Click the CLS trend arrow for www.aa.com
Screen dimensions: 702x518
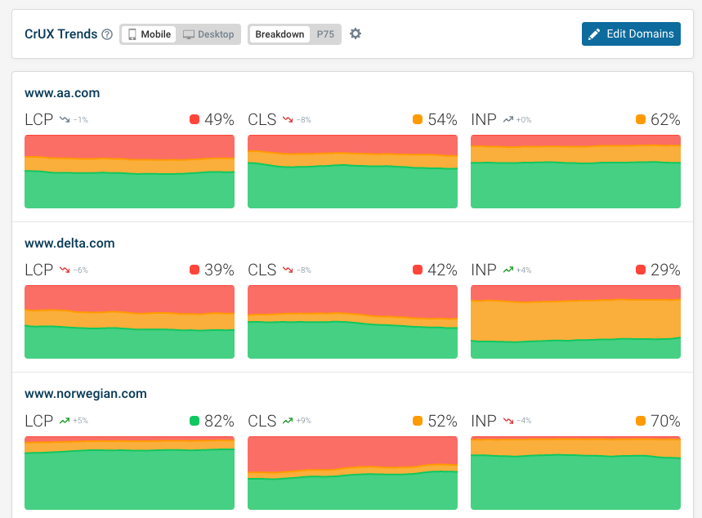pos(288,119)
